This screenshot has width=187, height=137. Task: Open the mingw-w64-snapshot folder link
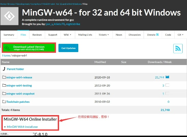pyautogui.click(x=21, y=94)
